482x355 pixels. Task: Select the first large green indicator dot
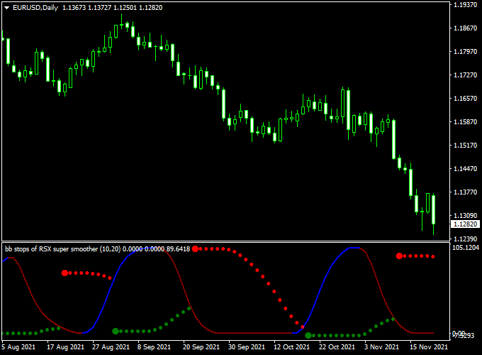[x=116, y=331]
